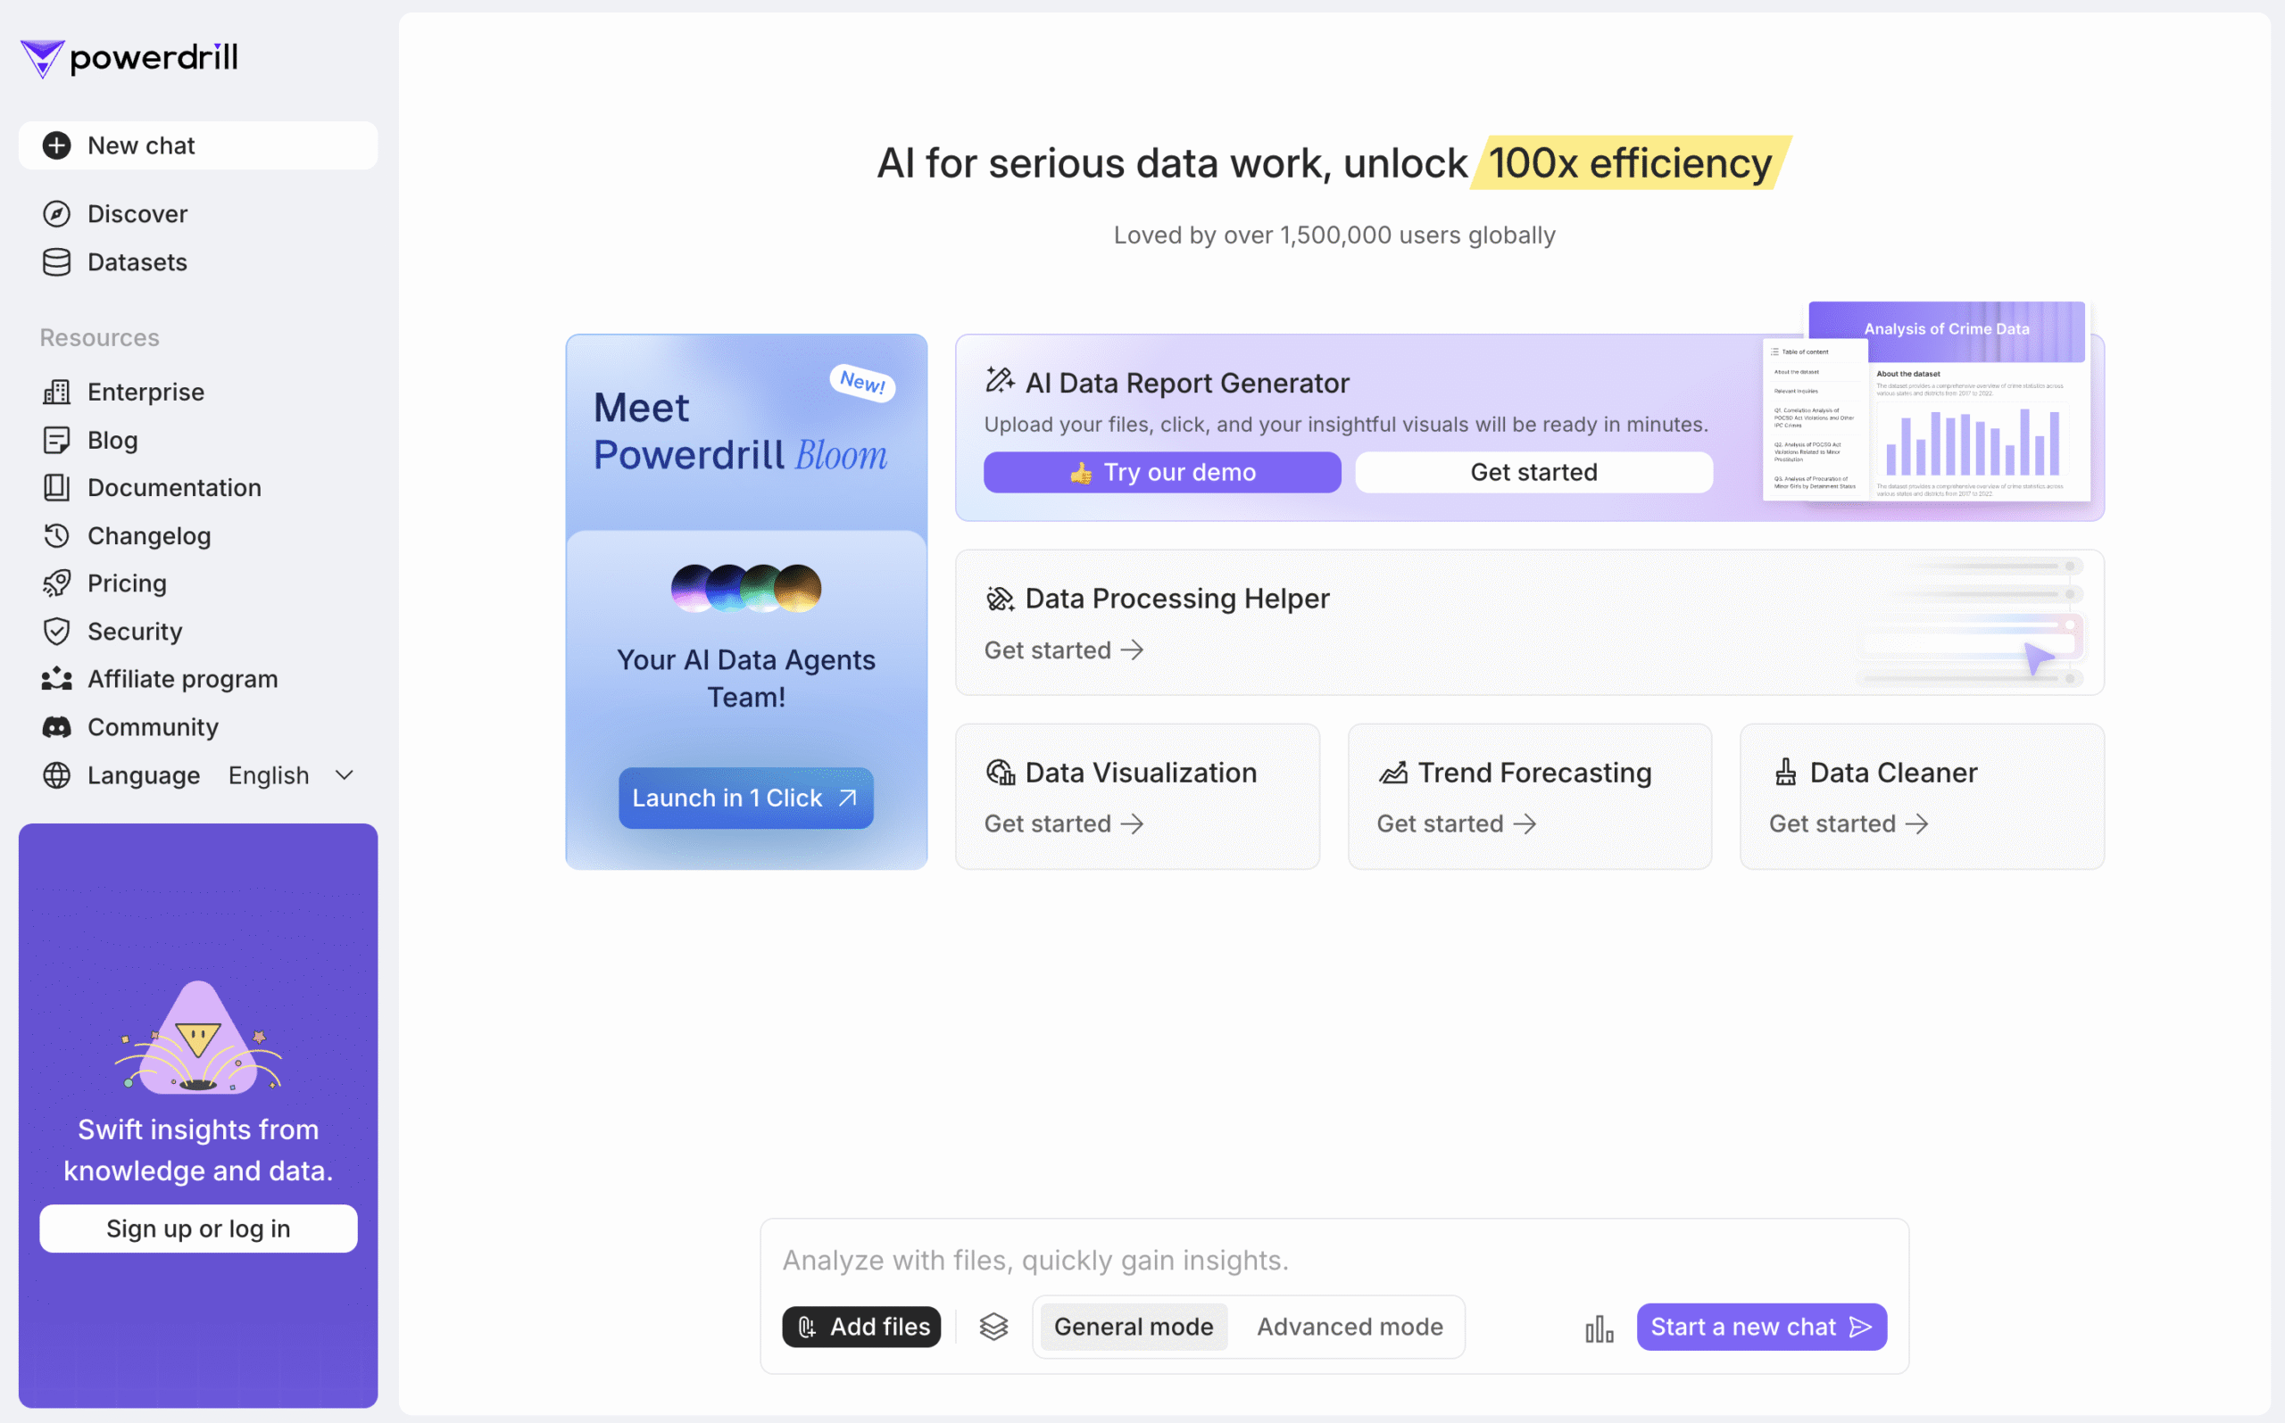Expand the Language dropdown chevron
Image resolution: width=2285 pixels, height=1423 pixels.
click(345, 774)
